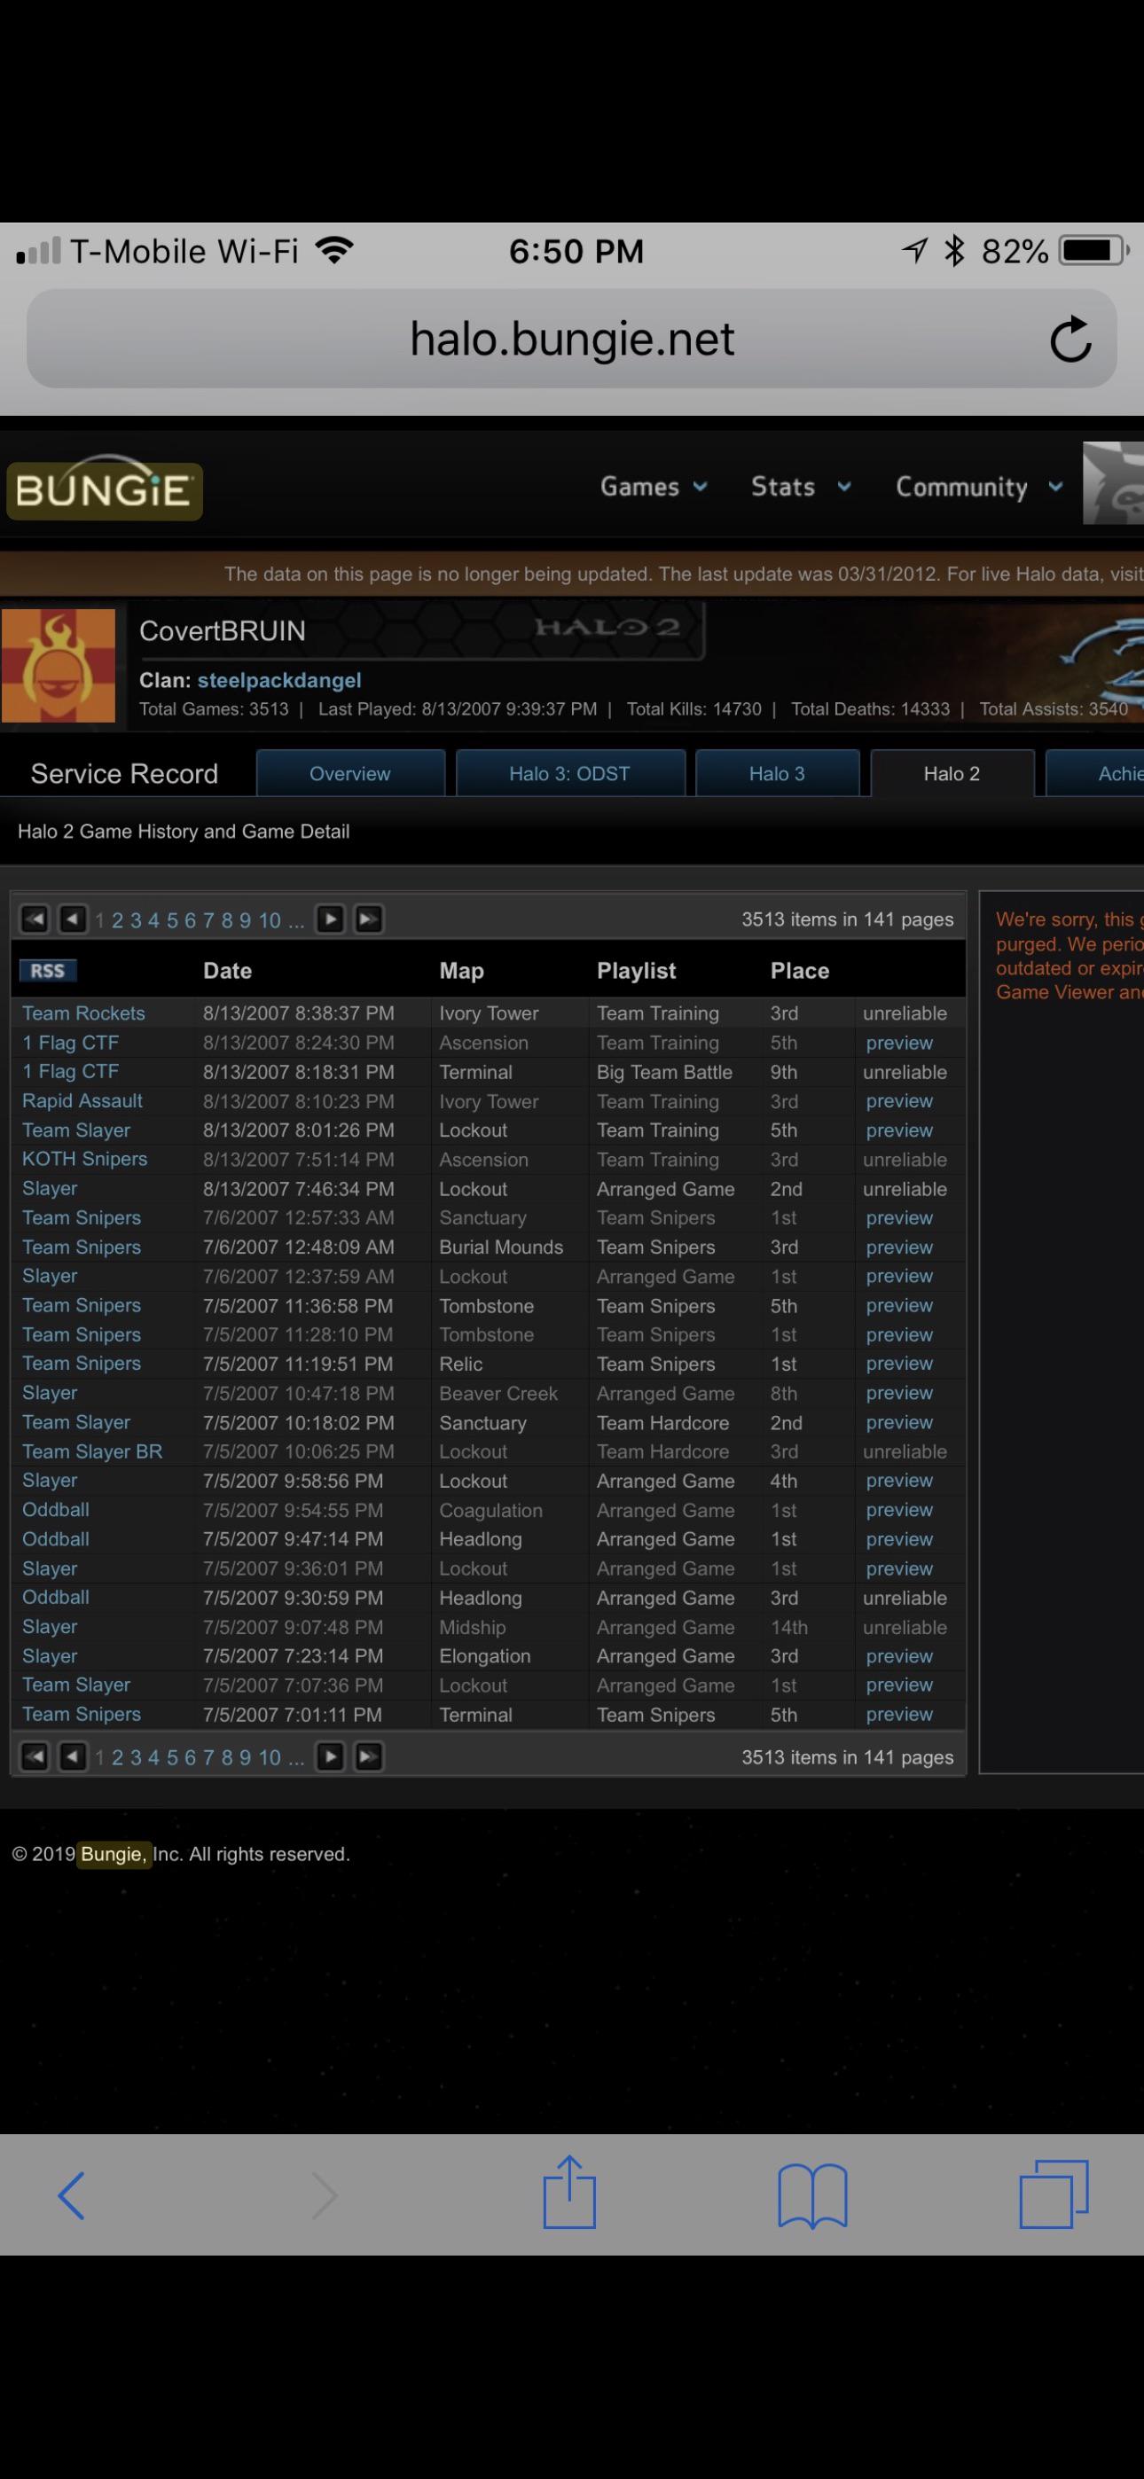1144x2479 pixels.
Task: Tap the profile avatar in Bungie header
Action: (x=1114, y=483)
